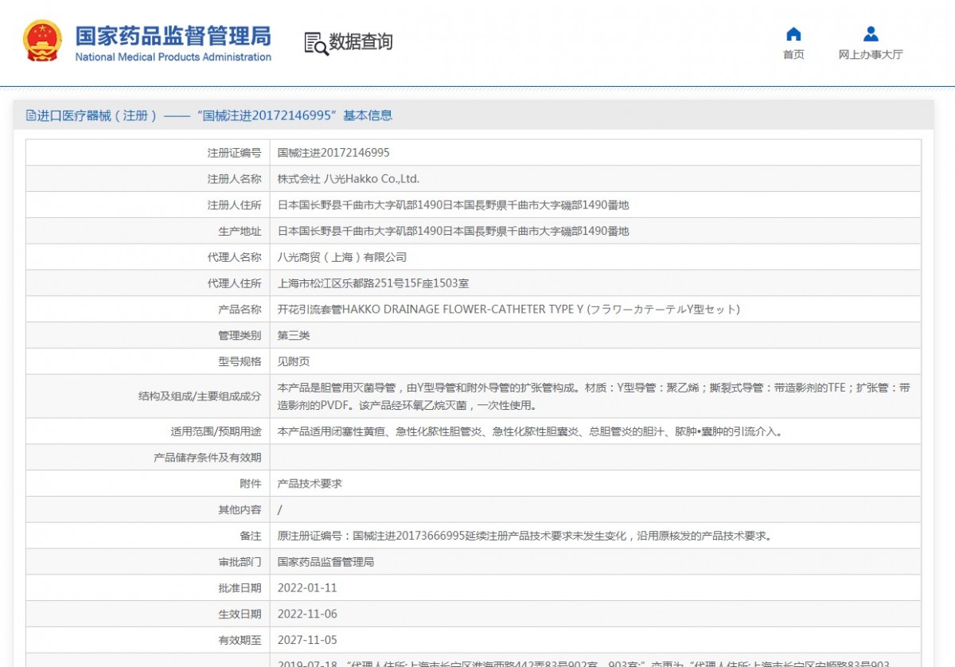Open 产品技术要求 in the 附件 row
955x667 pixels.
(310, 484)
